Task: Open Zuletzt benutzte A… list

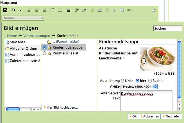Action: 25,61
